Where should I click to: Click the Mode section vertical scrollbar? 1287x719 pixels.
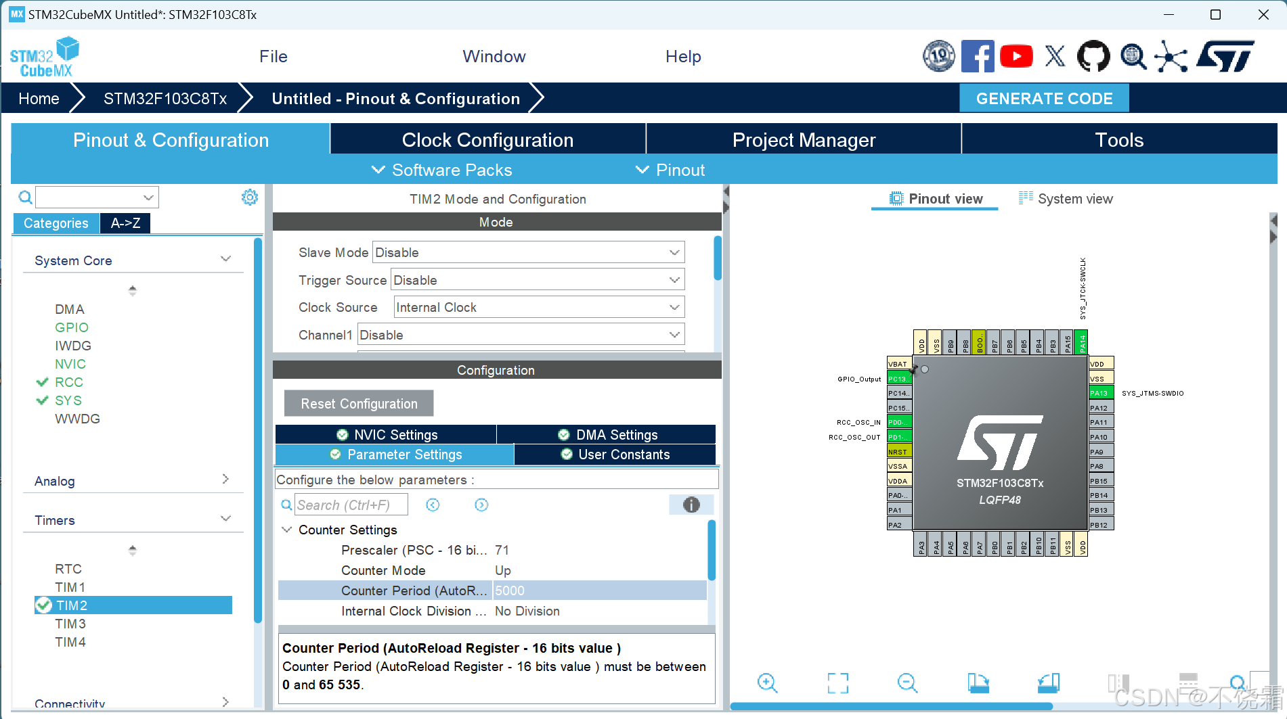718,258
